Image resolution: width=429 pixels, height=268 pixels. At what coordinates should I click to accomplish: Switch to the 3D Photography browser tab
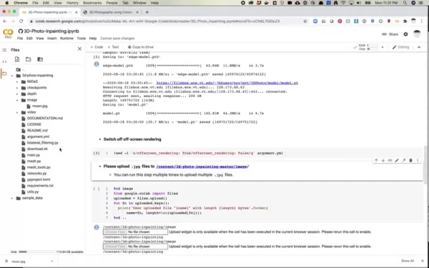[x=111, y=12]
